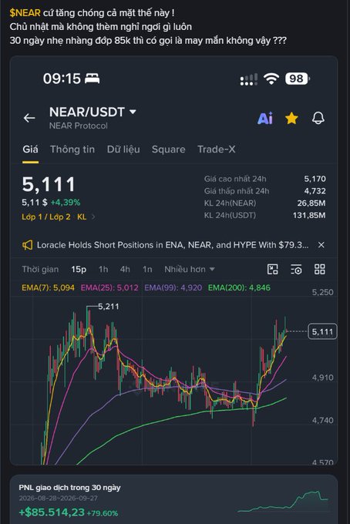Click the battery 98 indicator
This screenshot has height=524, width=350.
tap(297, 79)
